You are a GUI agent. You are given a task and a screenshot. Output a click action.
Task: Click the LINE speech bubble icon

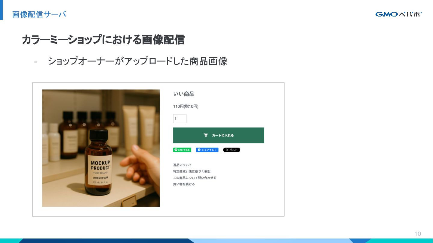176,150
